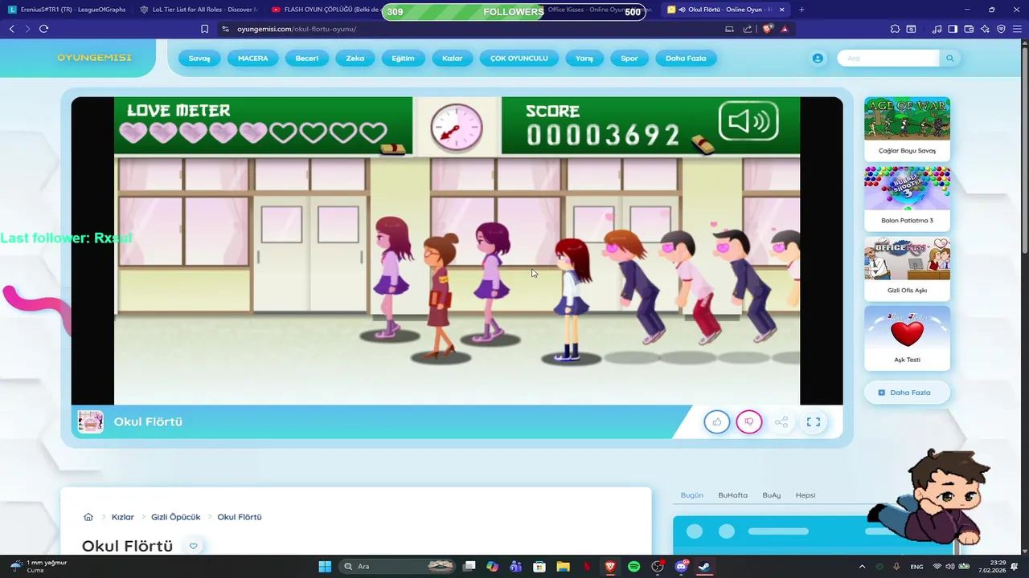
Task: Open Windows Start menu
Action: tap(325, 567)
